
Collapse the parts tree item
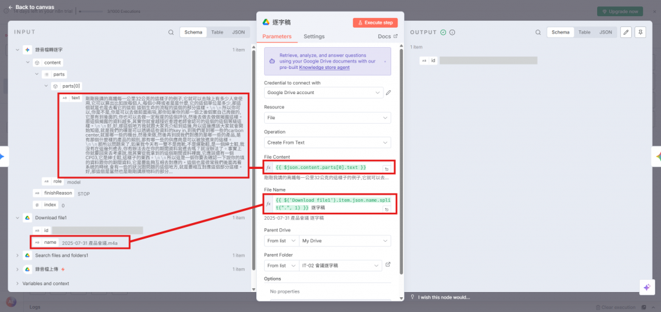37,75
